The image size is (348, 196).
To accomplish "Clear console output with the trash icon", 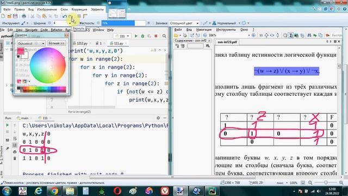I will (15, 158).
